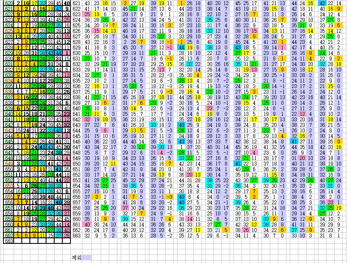347x263 pixels.
Task: Click the 제외 legend label
Action: [x=76, y=257]
